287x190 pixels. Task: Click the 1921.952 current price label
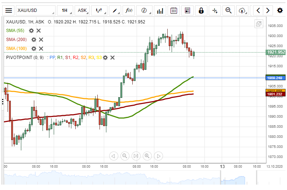(276, 53)
